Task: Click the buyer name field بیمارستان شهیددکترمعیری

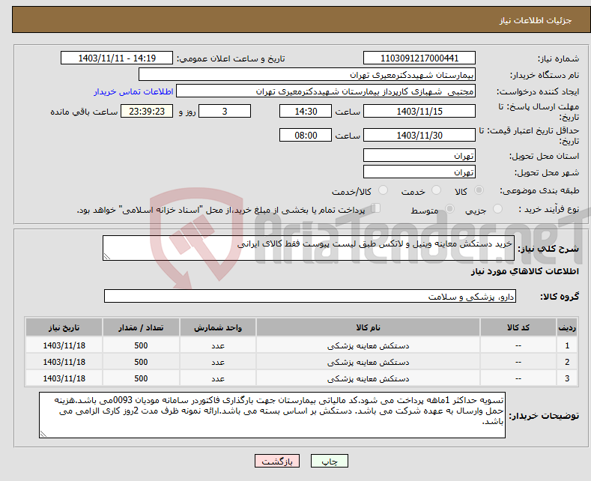Action: [307, 75]
